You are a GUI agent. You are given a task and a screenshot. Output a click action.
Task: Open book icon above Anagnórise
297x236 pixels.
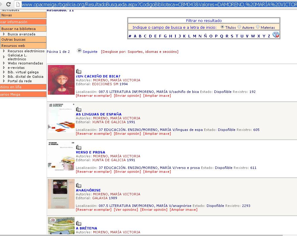click(x=78, y=185)
